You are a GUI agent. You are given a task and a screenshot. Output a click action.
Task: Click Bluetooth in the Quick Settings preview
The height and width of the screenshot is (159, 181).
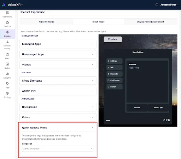[115, 74]
